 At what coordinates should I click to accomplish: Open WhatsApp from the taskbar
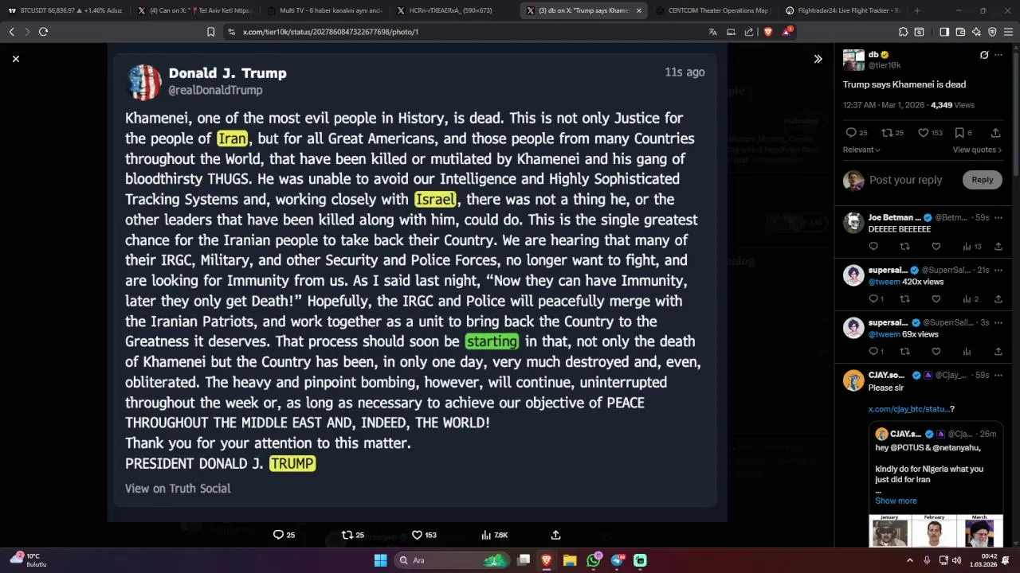(594, 560)
